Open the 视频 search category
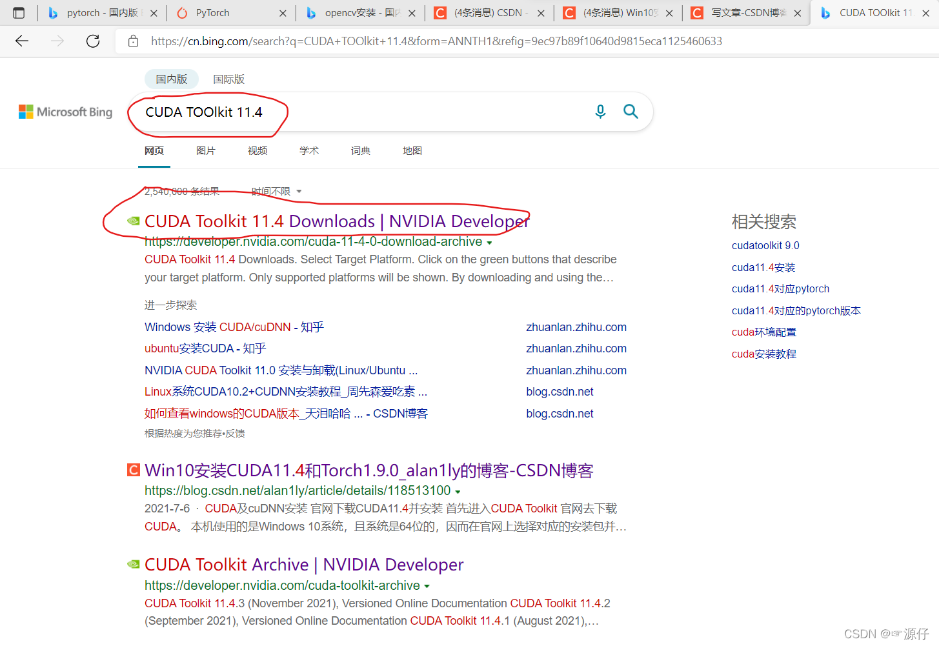939x646 pixels. (257, 150)
